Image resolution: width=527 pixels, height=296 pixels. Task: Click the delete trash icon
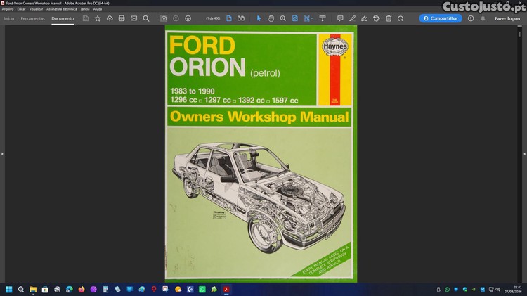click(389, 18)
